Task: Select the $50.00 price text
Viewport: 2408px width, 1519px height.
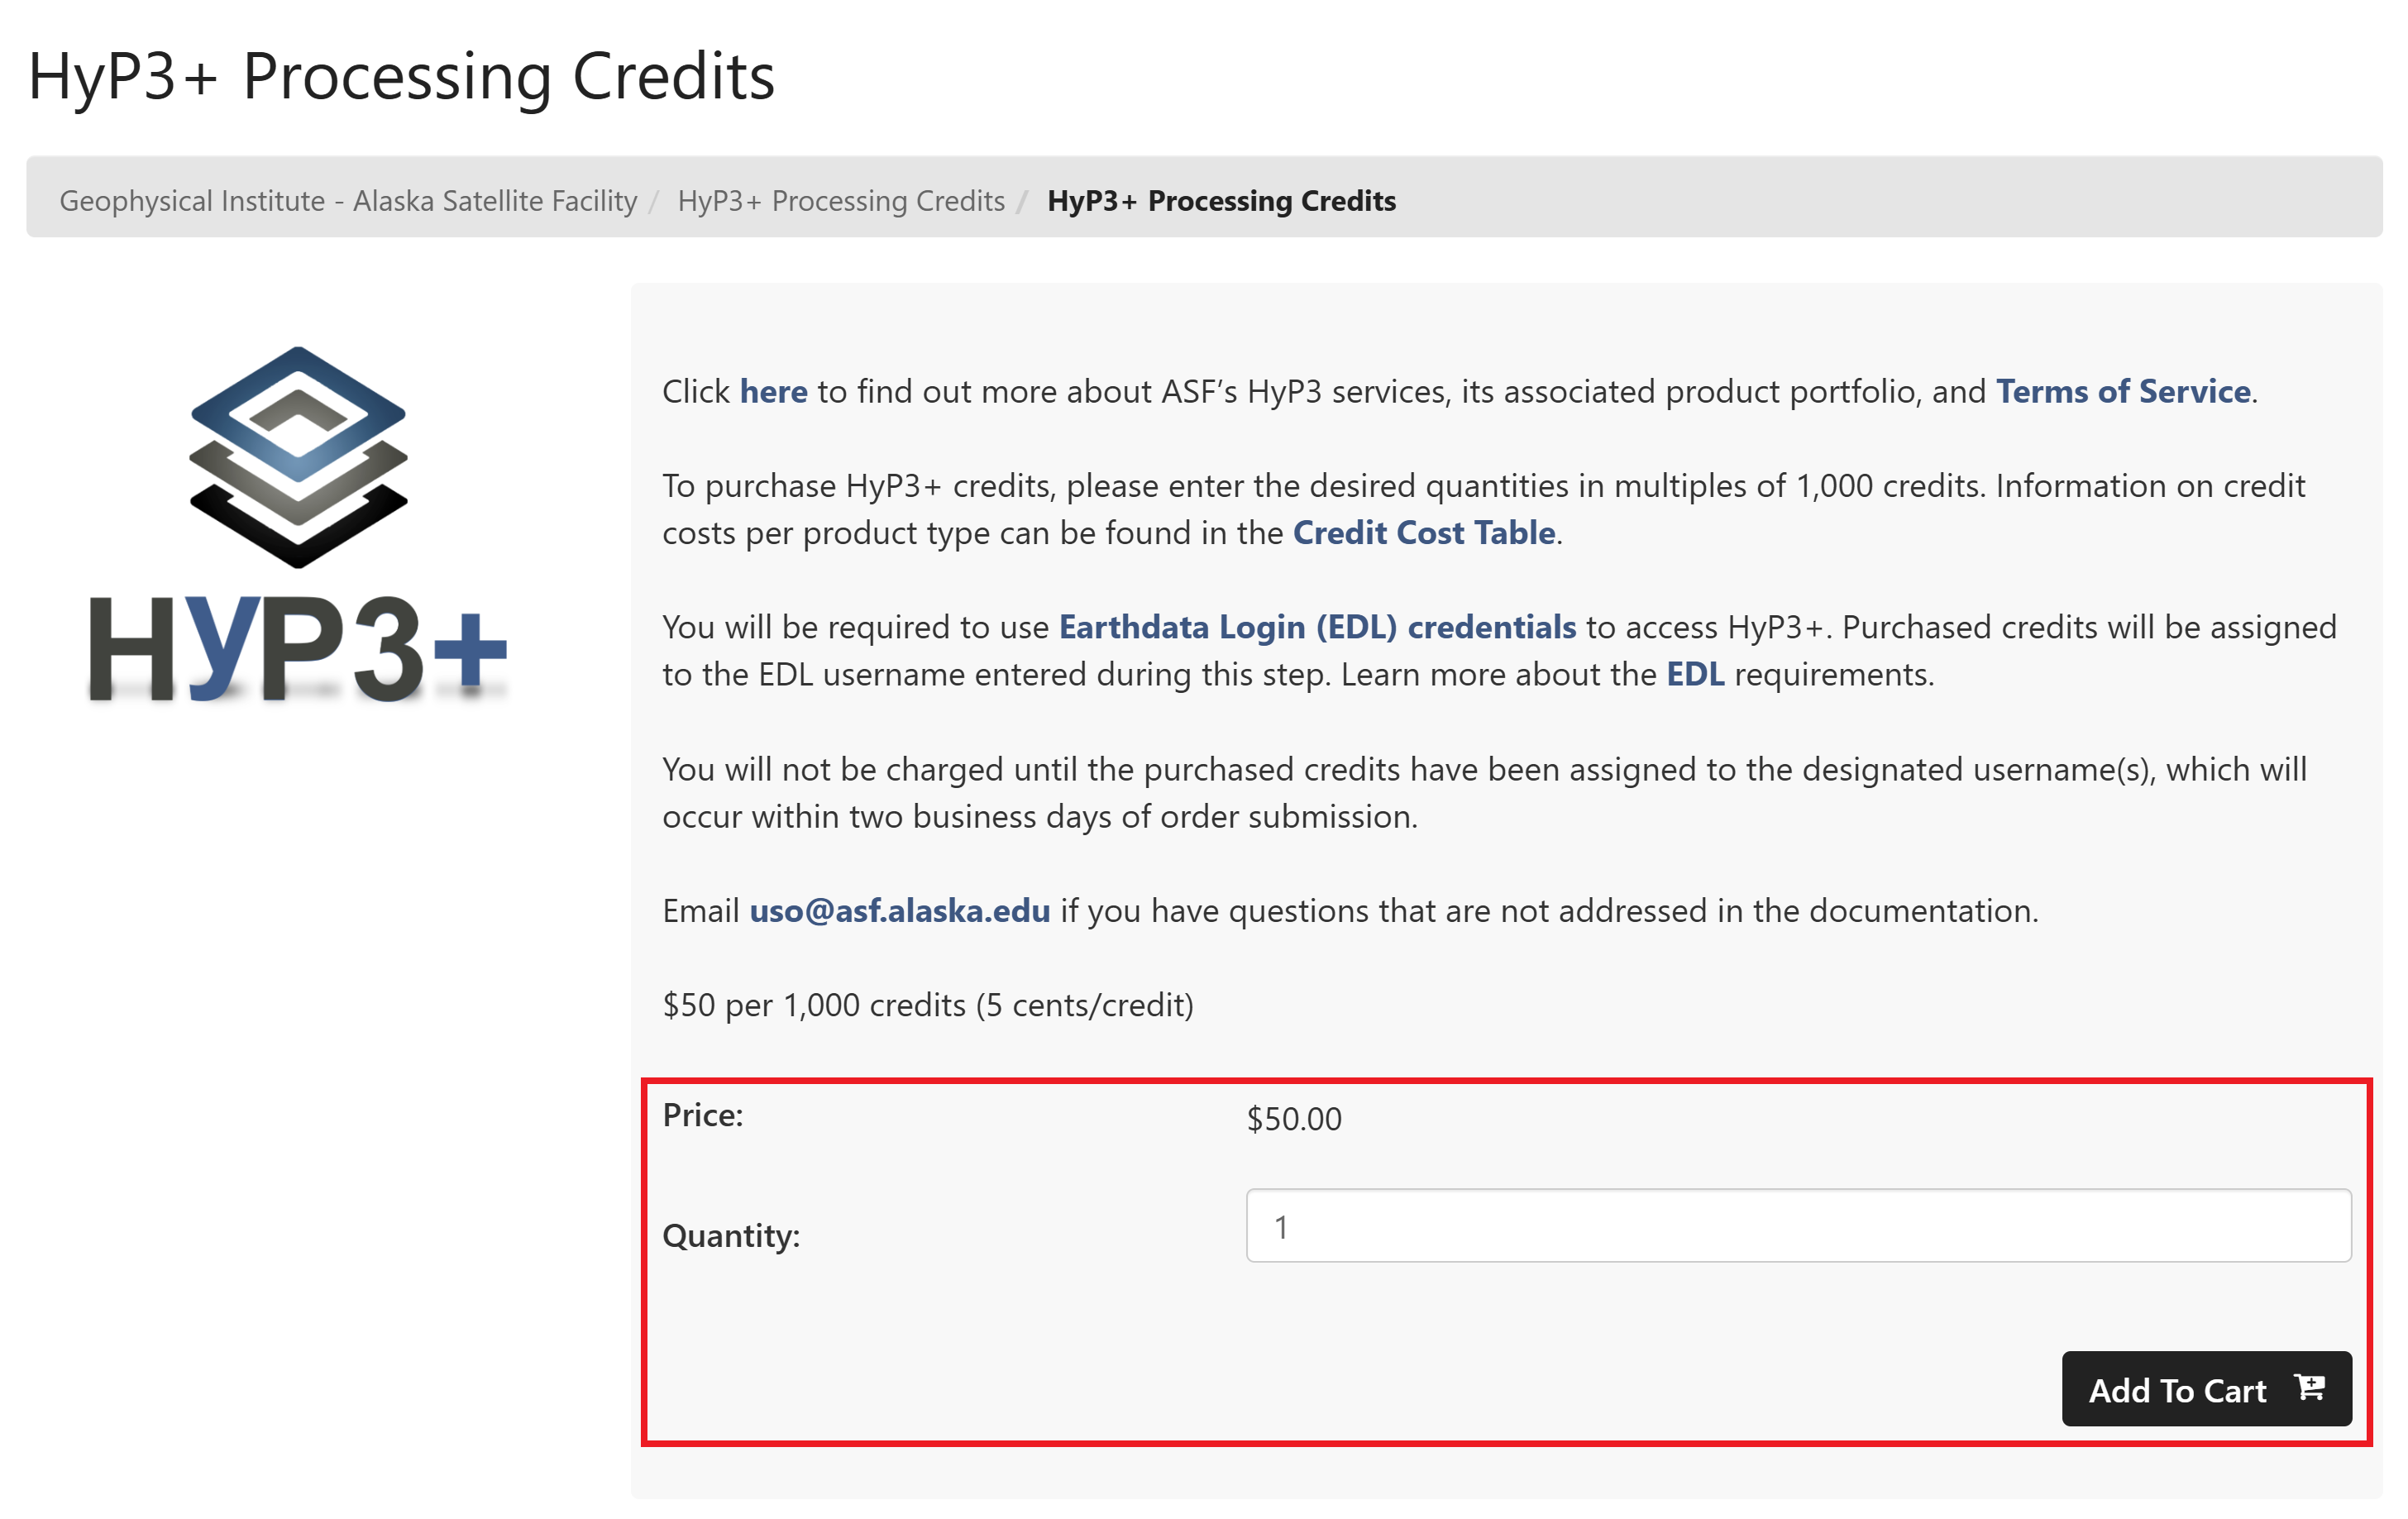Action: (x=1293, y=1118)
